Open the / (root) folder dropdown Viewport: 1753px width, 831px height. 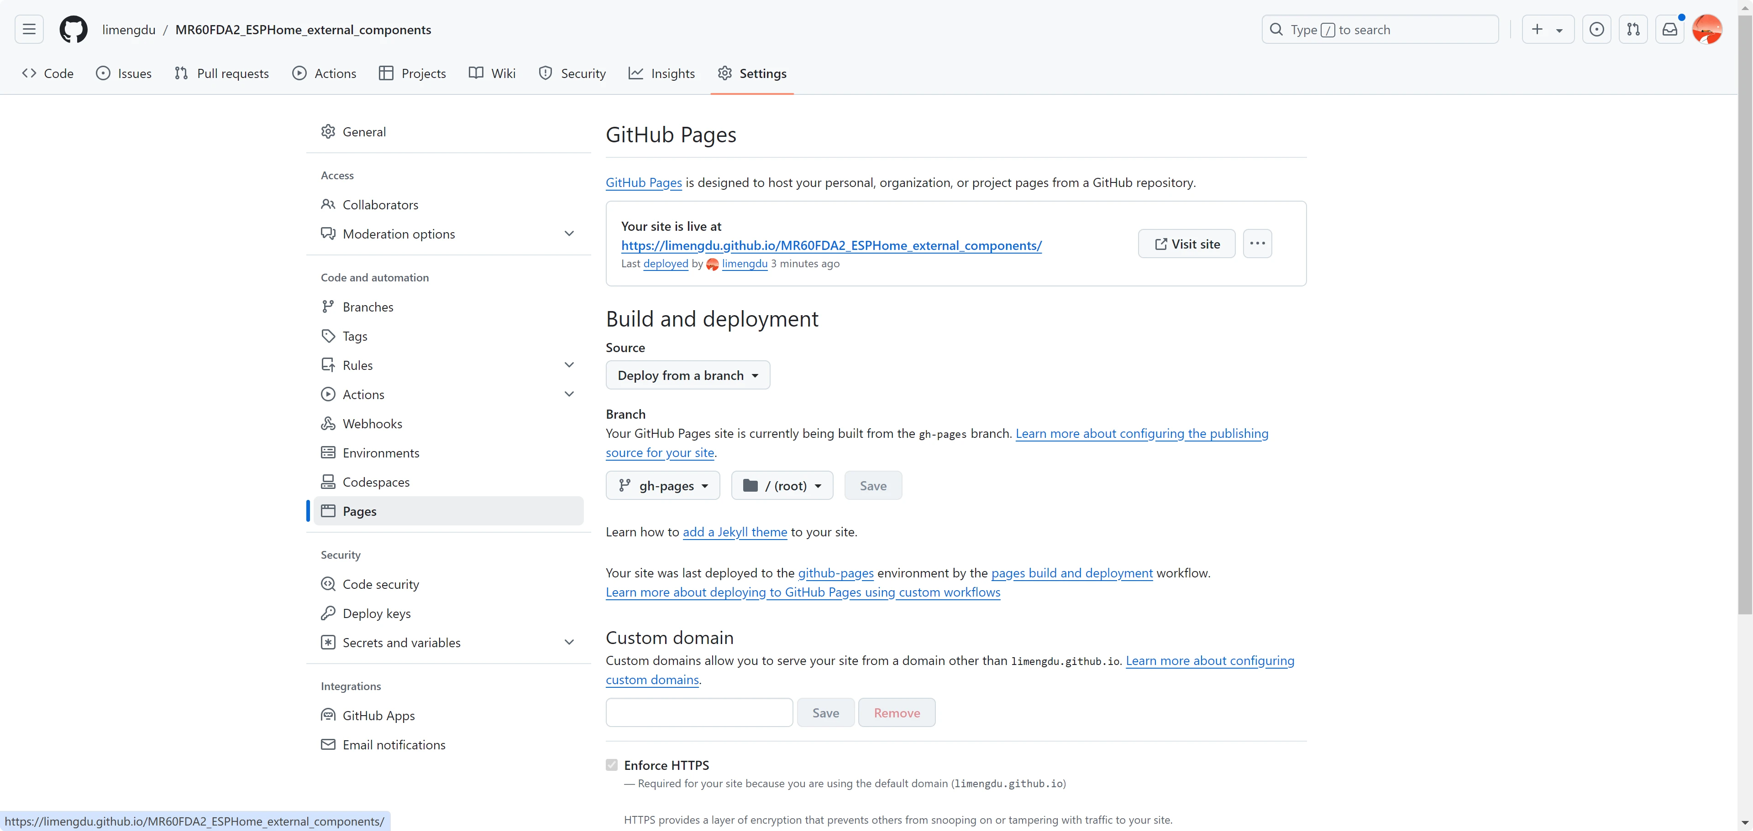(x=782, y=486)
